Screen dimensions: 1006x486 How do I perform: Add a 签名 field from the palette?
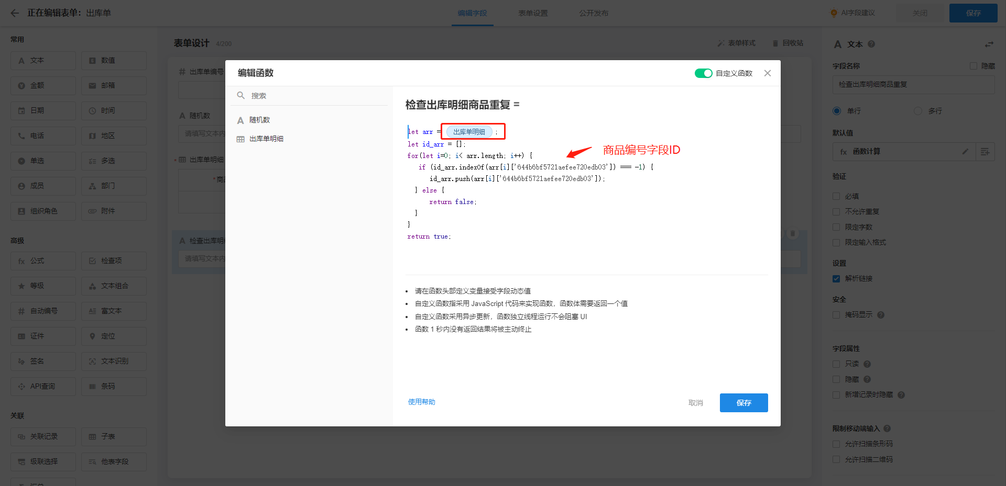pos(43,361)
